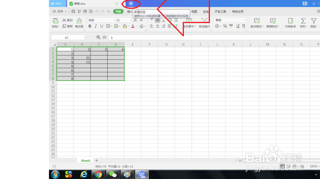Click the 剪切 cut button
320x179 pixels.
[68, 20]
